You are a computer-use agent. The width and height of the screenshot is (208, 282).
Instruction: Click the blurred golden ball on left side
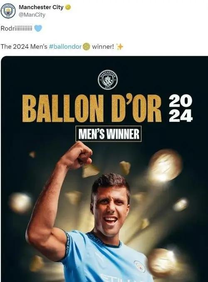21,203
